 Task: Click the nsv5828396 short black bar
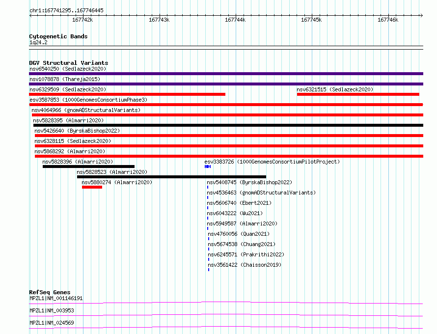tap(88, 167)
